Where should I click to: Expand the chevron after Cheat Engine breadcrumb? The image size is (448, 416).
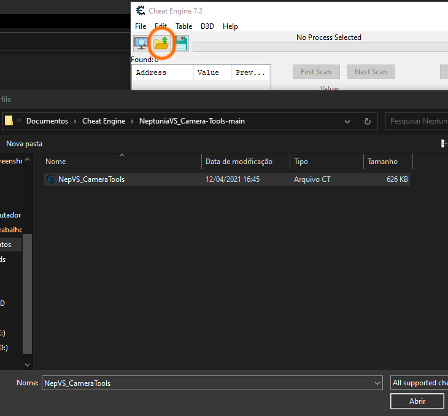coord(133,121)
